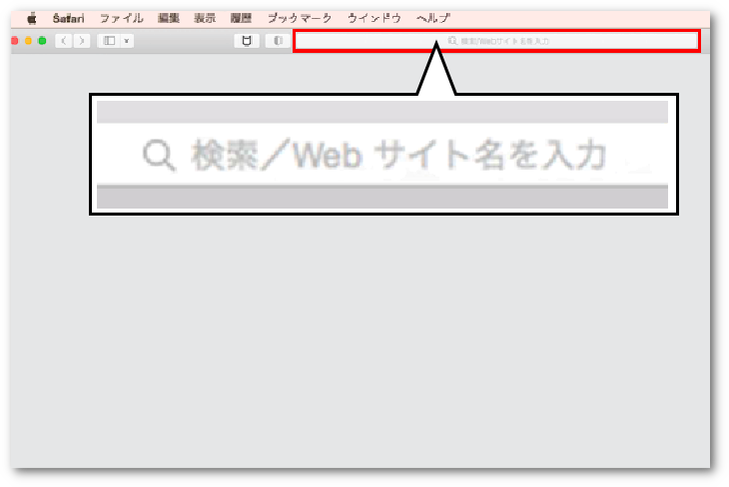This screenshot has width=729, height=487.
Task: Open the ファイル menu
Action: coord(122,18)
